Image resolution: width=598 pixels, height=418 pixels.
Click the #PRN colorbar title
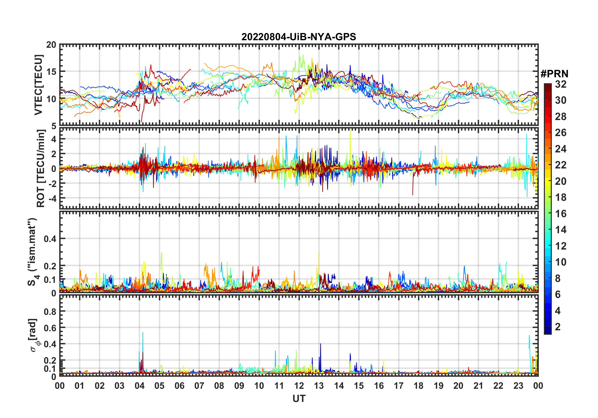[554, 74]
